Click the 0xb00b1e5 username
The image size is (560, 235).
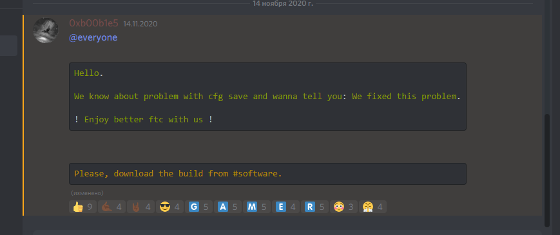(x=93, y=23)
